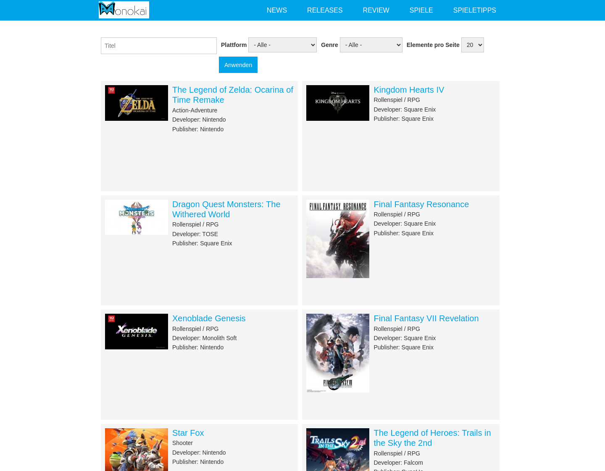Viewport: 605px width, 471px height.
Task: Click 'Developer: Monolith Soft' text
Action: pyautogui.click(x=204, y=338)
